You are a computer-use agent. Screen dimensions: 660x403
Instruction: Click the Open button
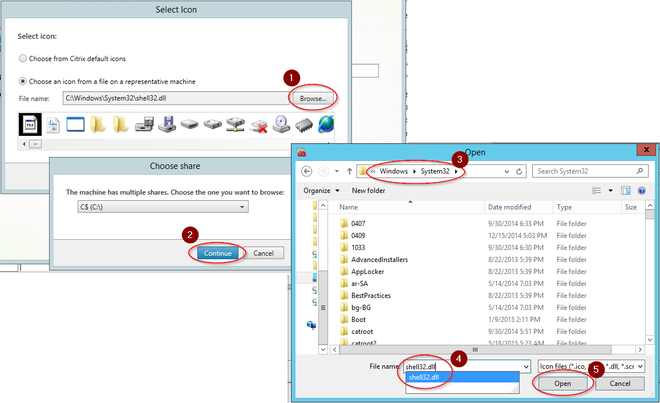[562, 384]
